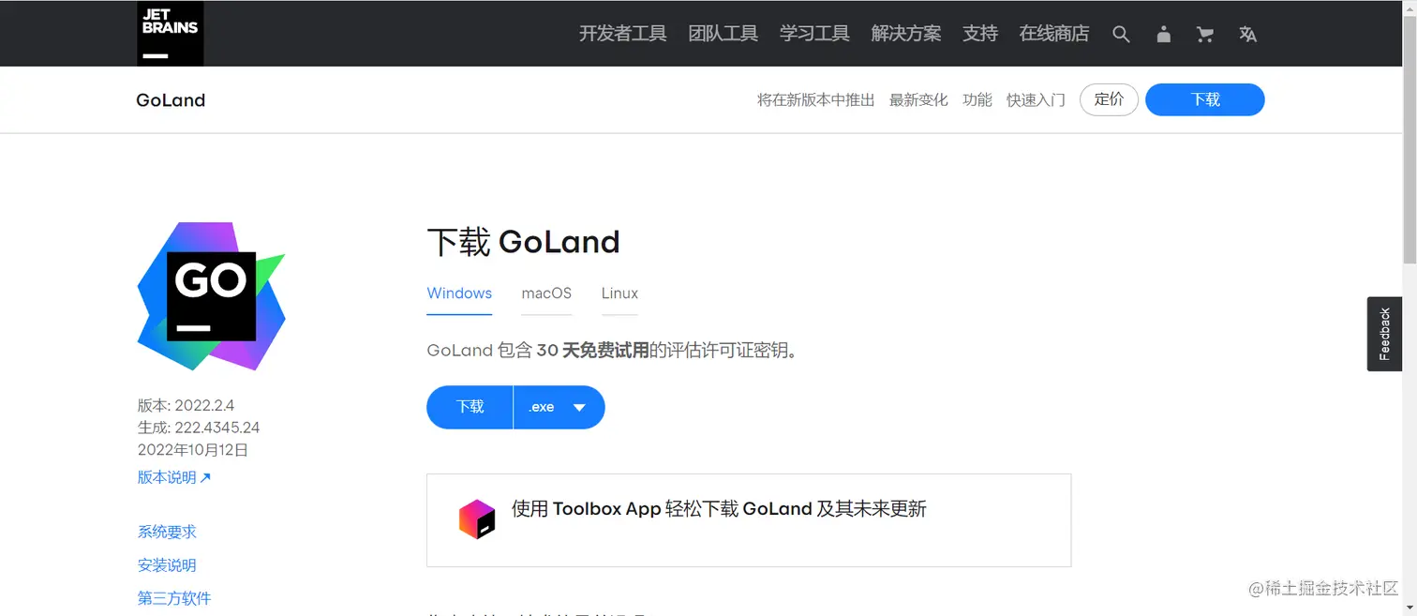Open the language translation icon

(1247, 34)
